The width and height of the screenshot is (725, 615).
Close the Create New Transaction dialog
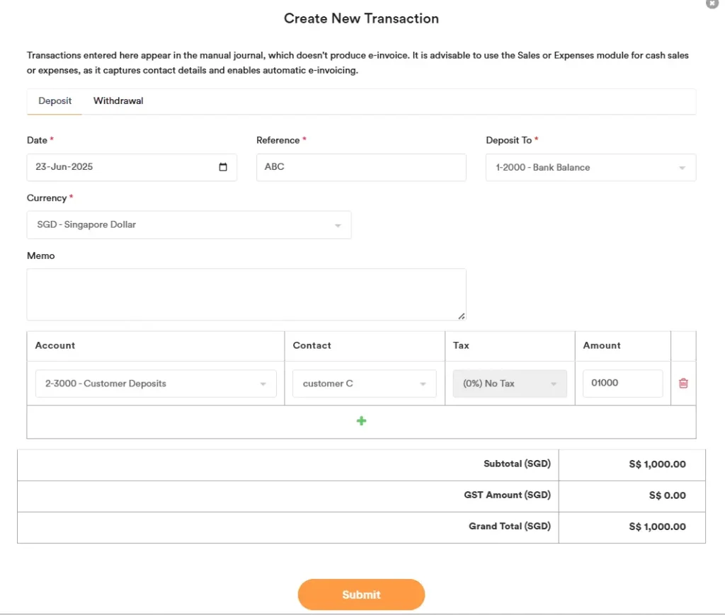[x=712, y=4]
